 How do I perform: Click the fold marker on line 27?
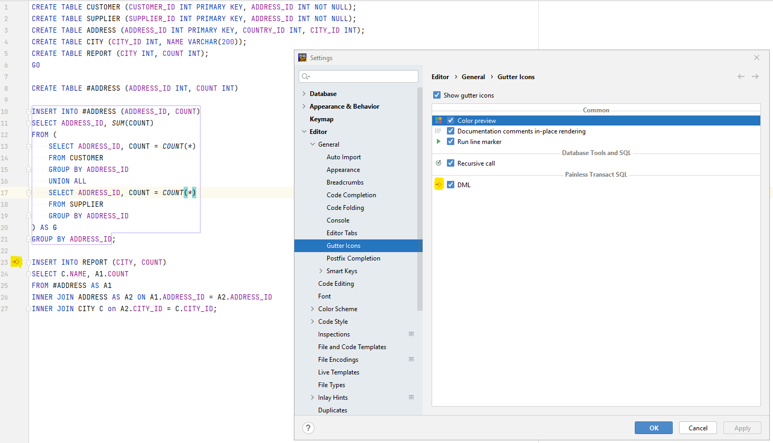point(28,309)
